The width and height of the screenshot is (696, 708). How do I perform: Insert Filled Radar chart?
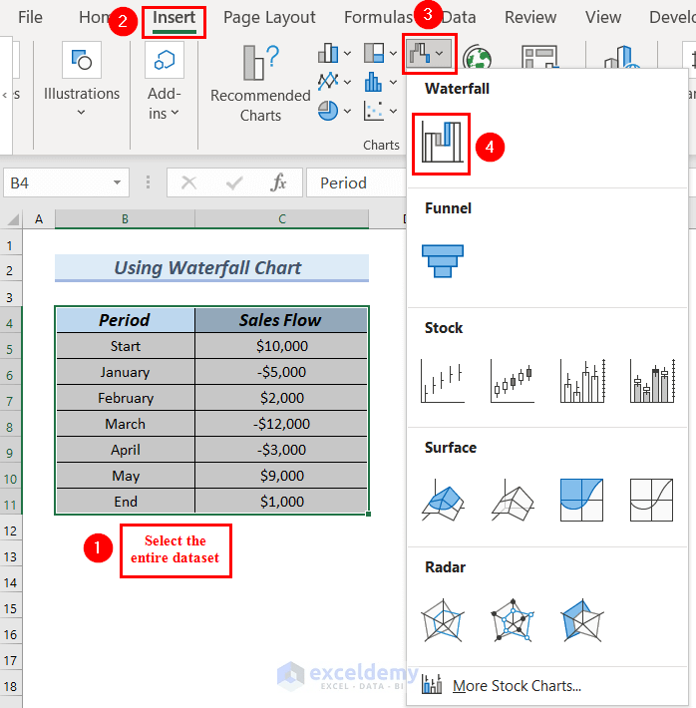pyautogui.click(x=581, y=620)
